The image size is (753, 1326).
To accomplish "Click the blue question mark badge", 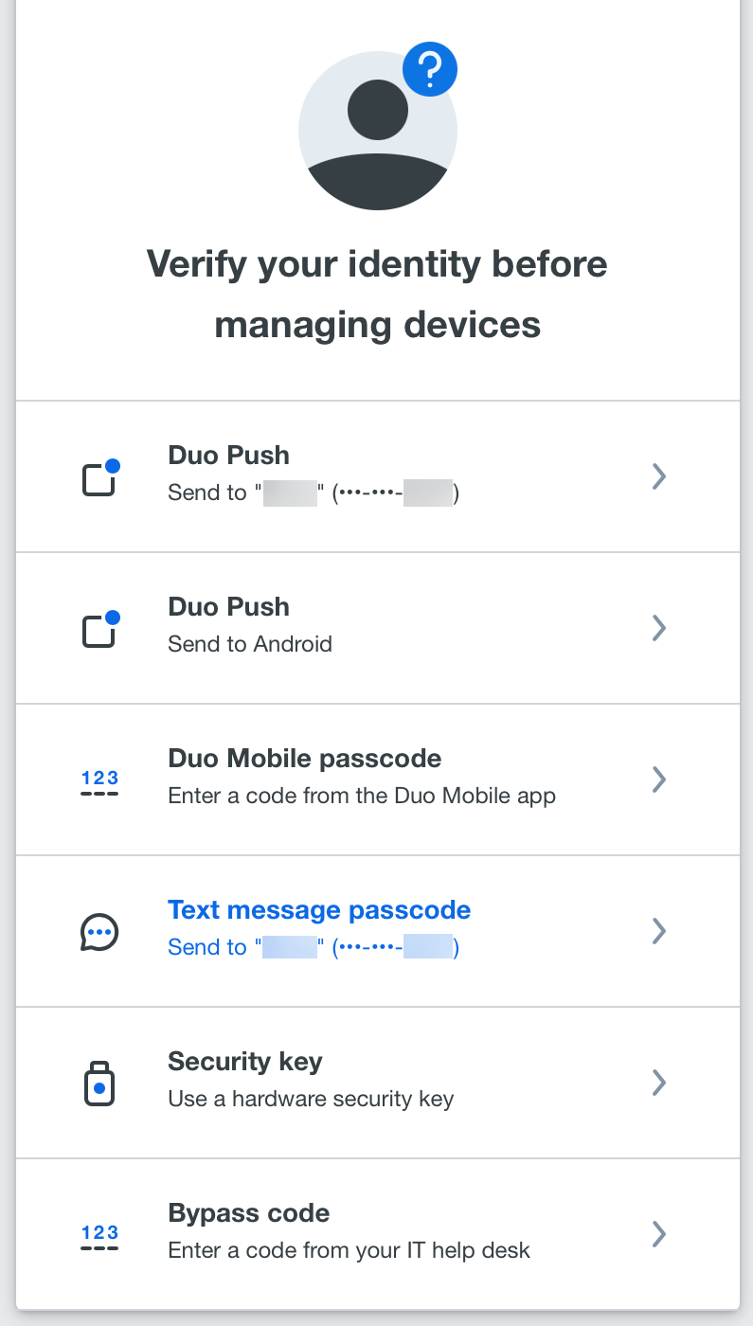I will point(430,69).
